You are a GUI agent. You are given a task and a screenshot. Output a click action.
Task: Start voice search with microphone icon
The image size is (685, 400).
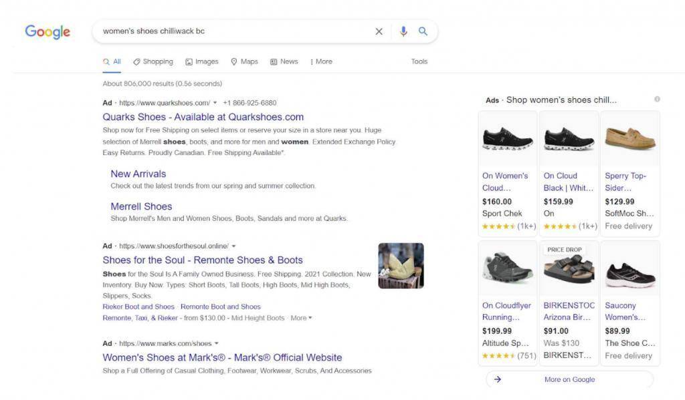(x=403, y=31)
